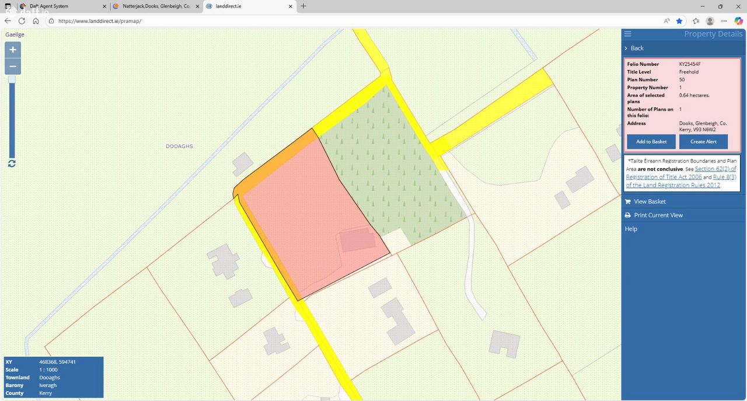
Task: Click the map refresh/reset icon
Action: pyautogui.click(x=12, y=163)
